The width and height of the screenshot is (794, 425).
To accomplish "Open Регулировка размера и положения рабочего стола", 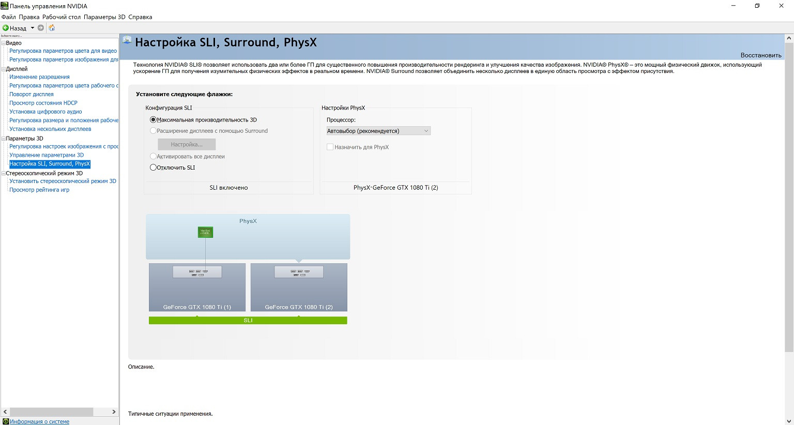I will click(x=64, y=120).
